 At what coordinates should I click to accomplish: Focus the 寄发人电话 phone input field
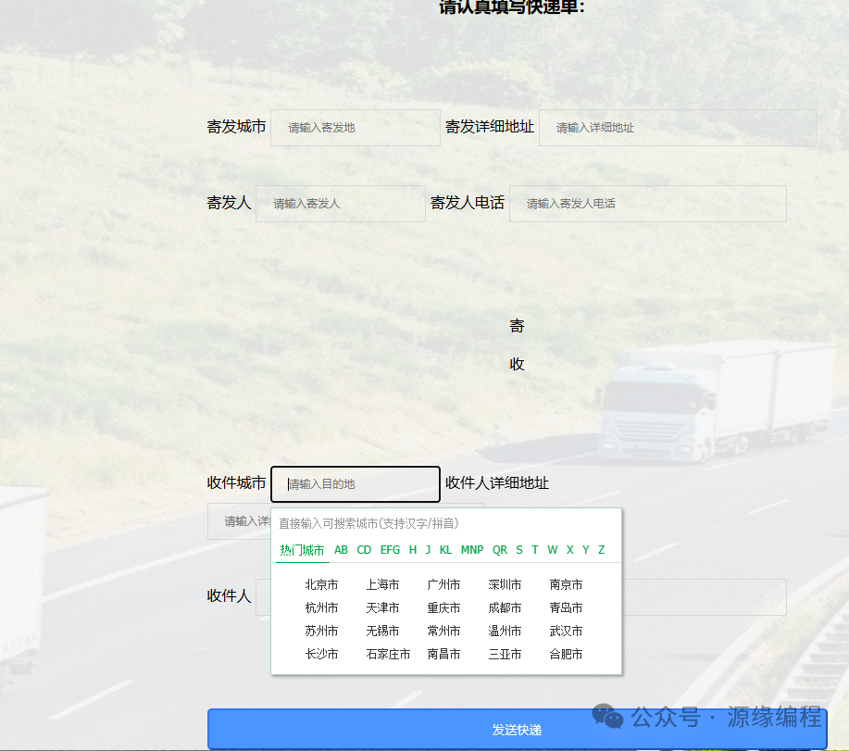point(647,204)
